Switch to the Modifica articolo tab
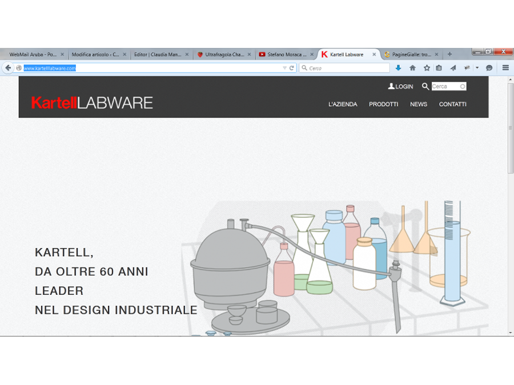Screen dimensions: 514x385 [95, 54]
